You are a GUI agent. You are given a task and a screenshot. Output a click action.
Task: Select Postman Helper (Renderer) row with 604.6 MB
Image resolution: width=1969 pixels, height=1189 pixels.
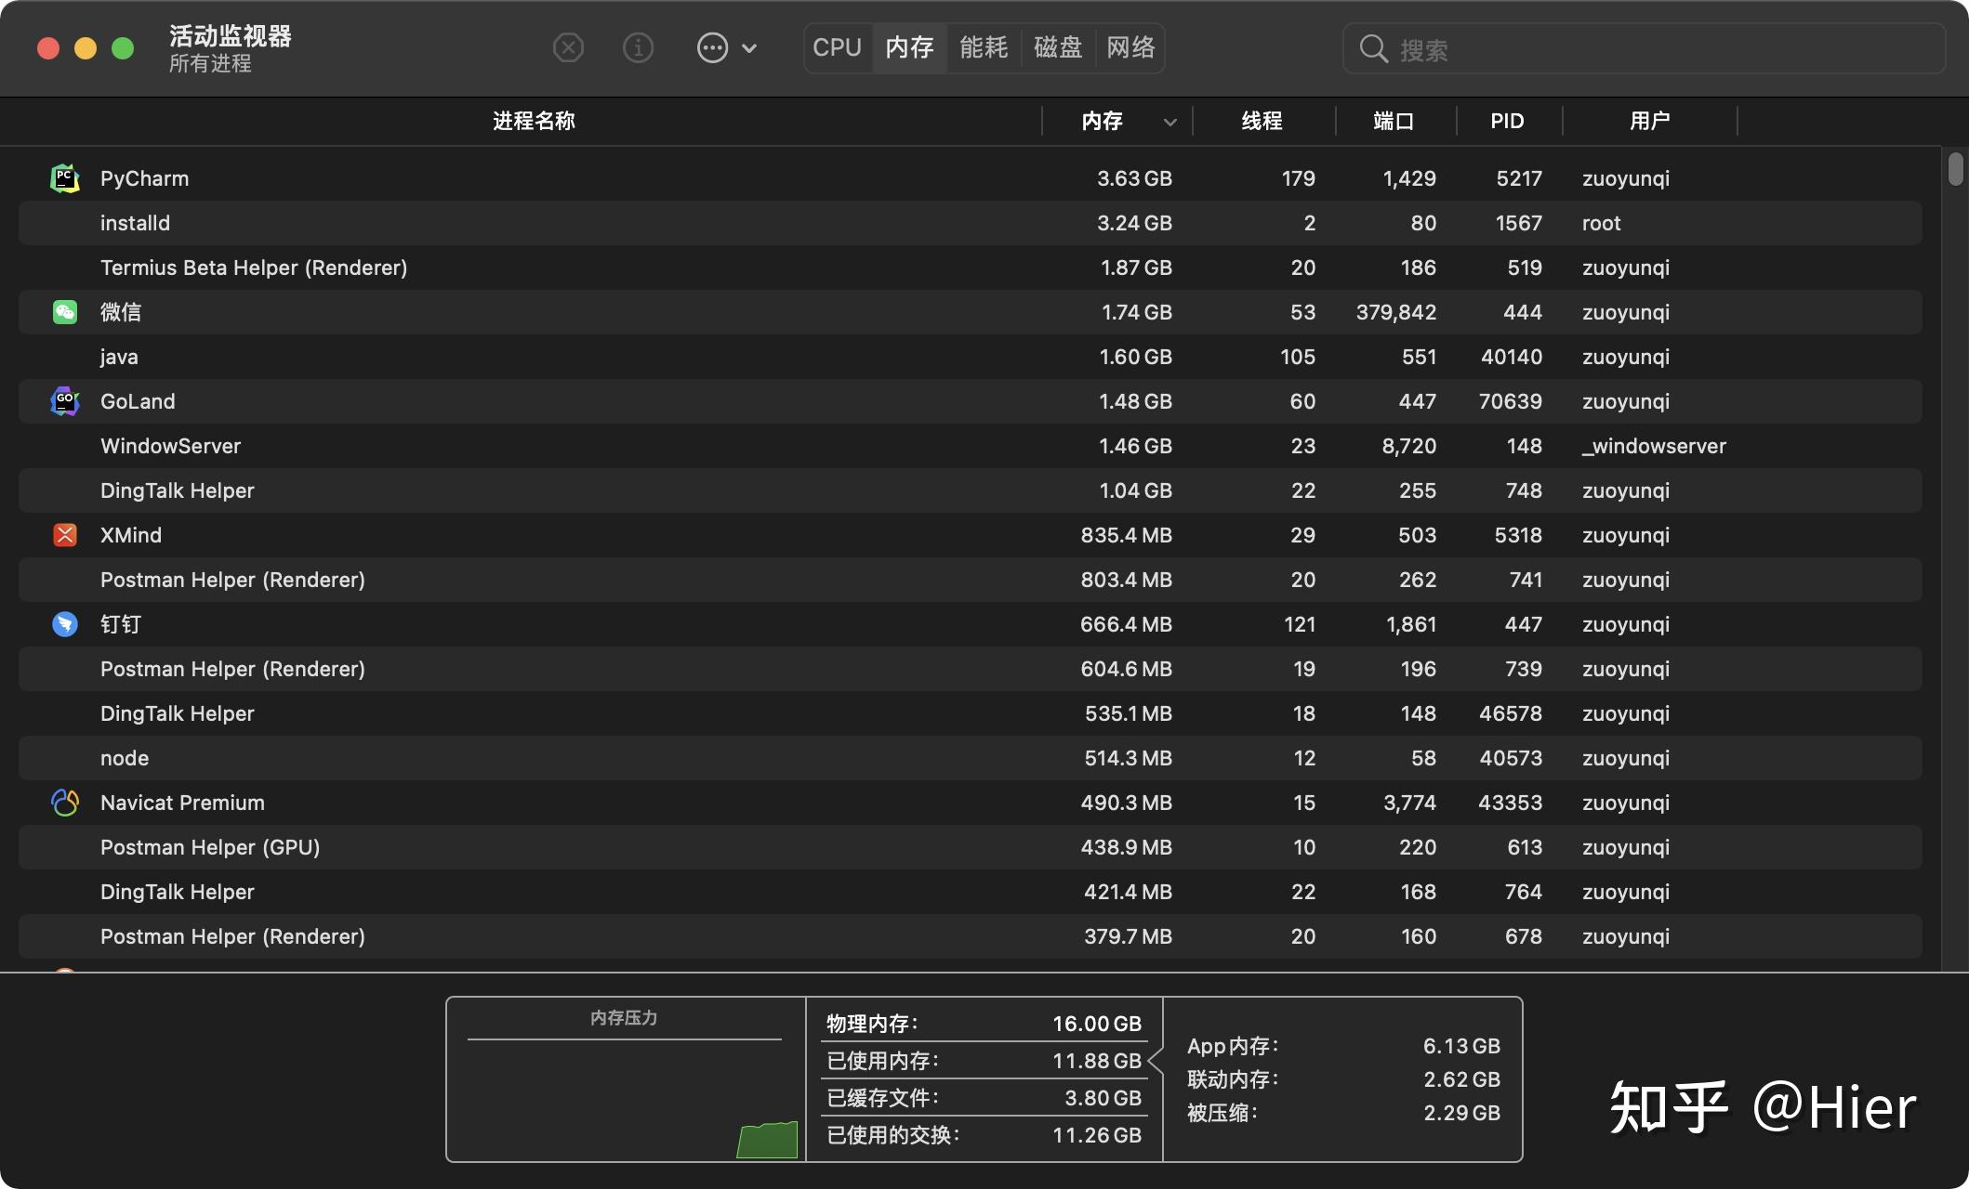coord(970,669)
